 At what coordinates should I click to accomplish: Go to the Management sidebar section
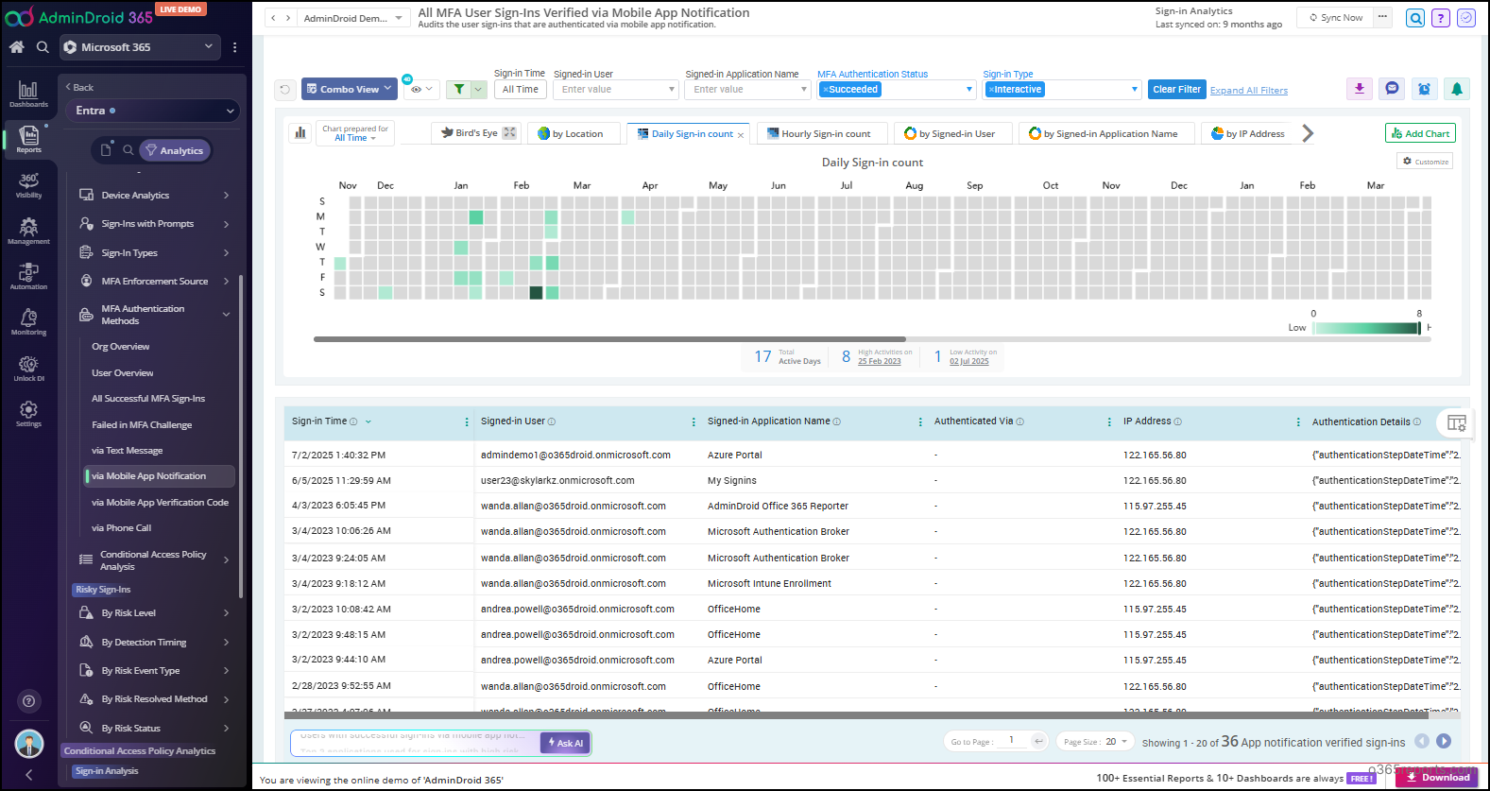coord(28,231)
